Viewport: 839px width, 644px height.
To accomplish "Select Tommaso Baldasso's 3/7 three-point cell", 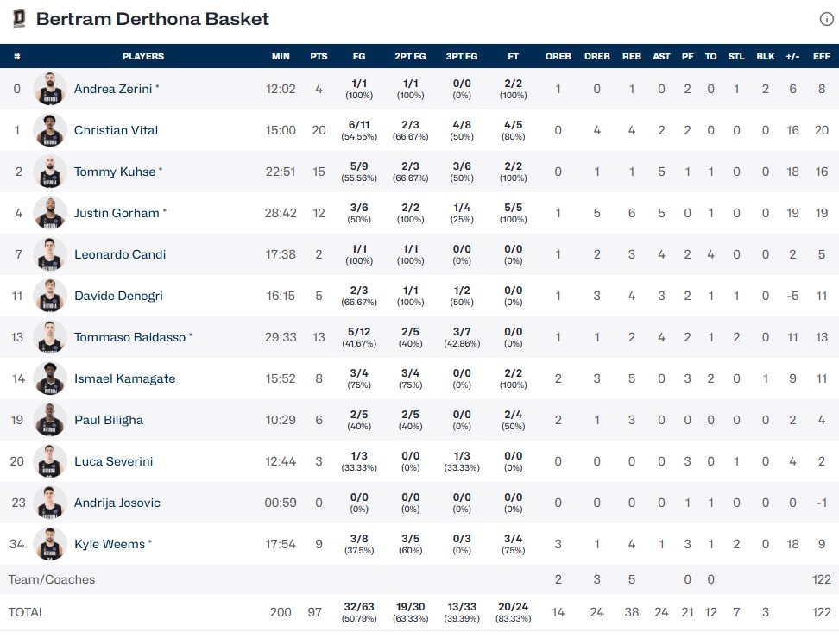I will (x=462, y=337).
